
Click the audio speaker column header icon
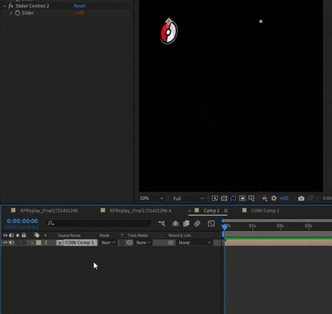[11, 235]
